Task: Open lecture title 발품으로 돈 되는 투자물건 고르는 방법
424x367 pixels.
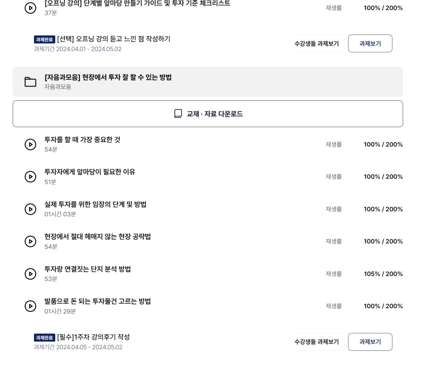Action: click(x=97, y=301)
